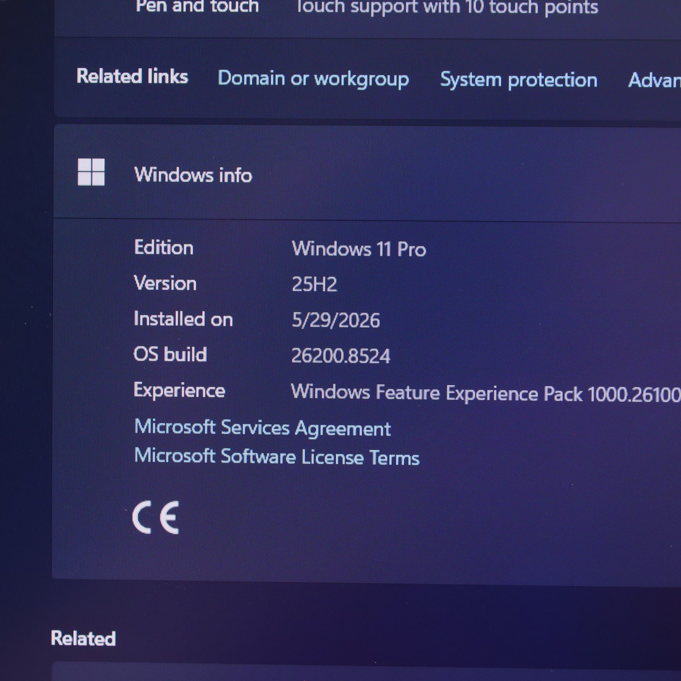Open the System protection link

pos(518,80)
